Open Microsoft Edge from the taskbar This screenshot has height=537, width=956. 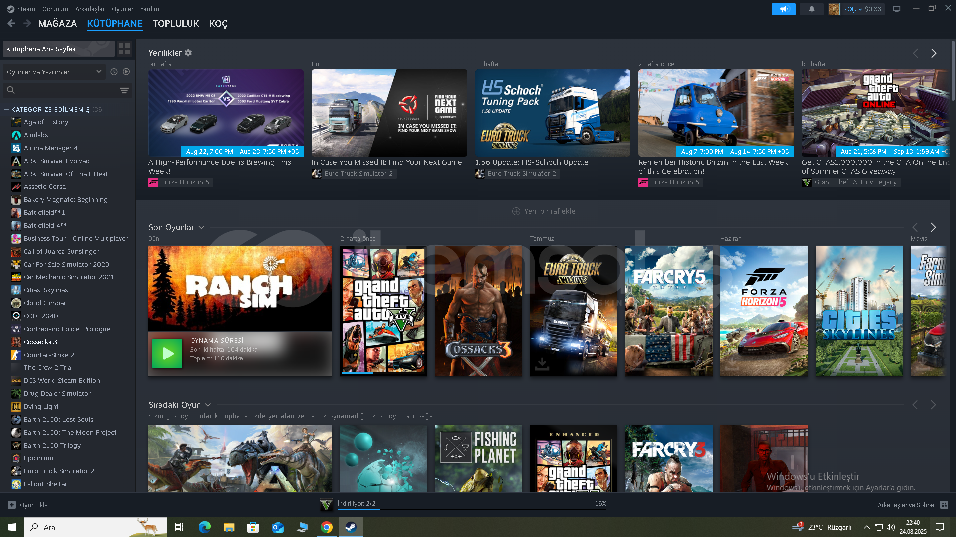click(x=205, y=527)
